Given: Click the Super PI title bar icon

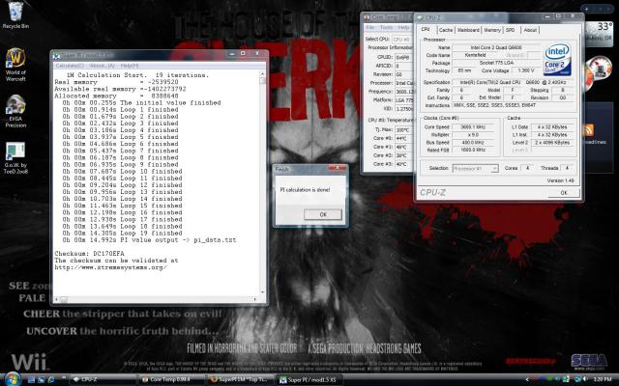Looking at the screenshot, I should (56, 56).
